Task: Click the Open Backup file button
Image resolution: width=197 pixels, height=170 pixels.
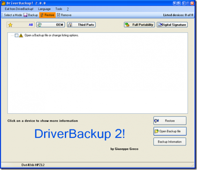Action: [x=170, y=131]
